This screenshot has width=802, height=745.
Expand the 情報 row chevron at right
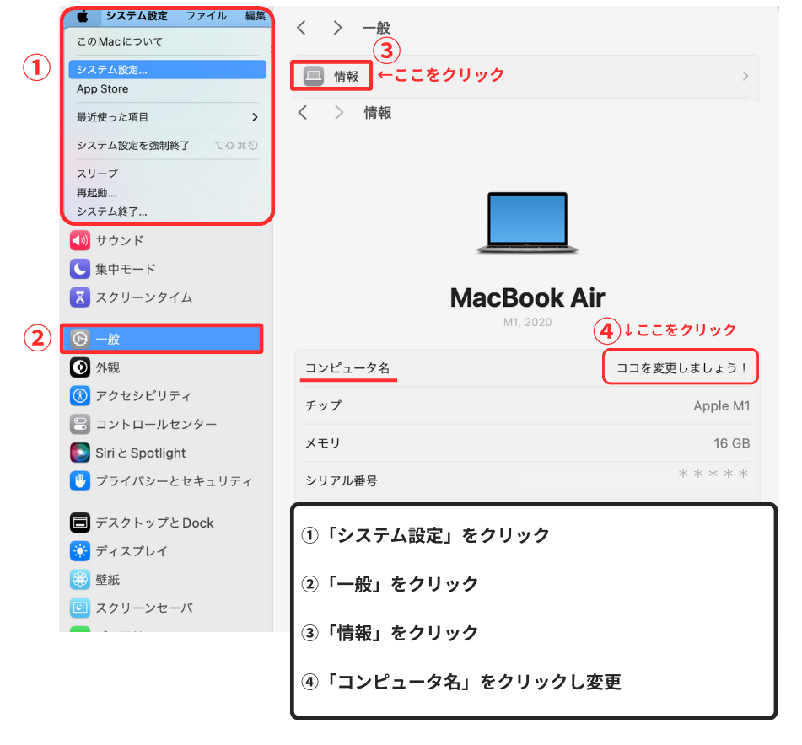(x=745, y=76)
